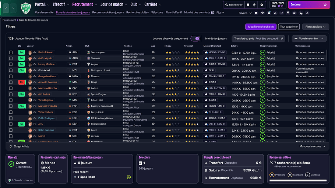Click the recherches ciblées progress bar
The width and height of the screenshot is (335, 188).
pyautogui.click(x=297, y=181)
